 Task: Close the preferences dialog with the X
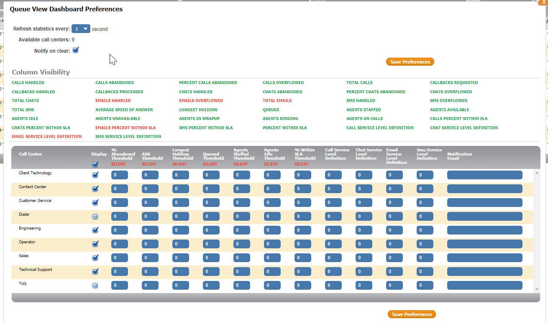(543, 3)
